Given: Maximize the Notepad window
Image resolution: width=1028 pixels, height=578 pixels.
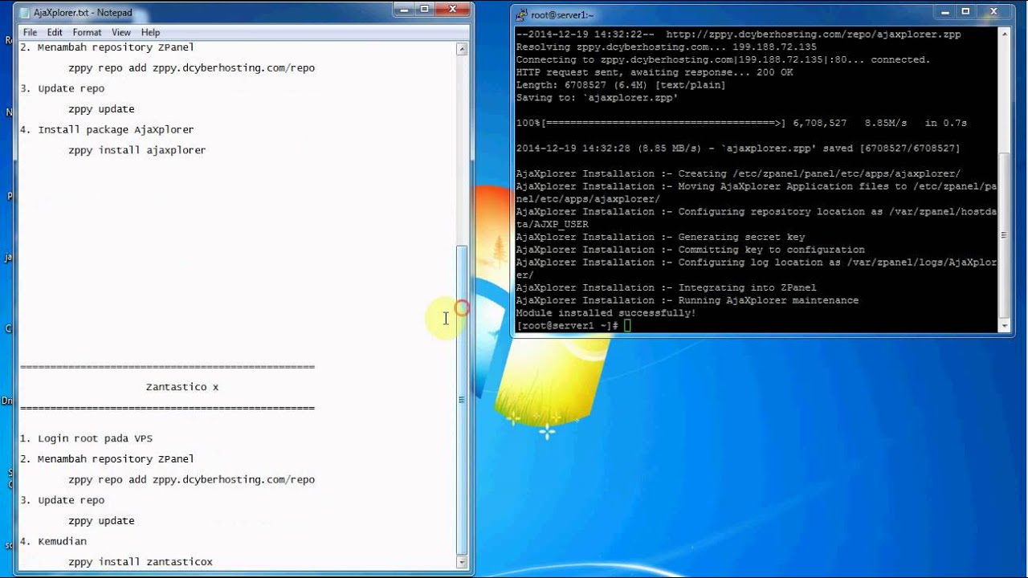Looking at the screenshot, I should [425, 9].
